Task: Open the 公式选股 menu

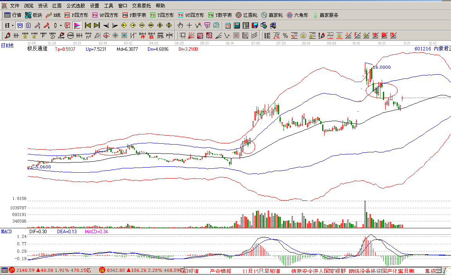Action: pyautogui.click(x=76, y=5)
